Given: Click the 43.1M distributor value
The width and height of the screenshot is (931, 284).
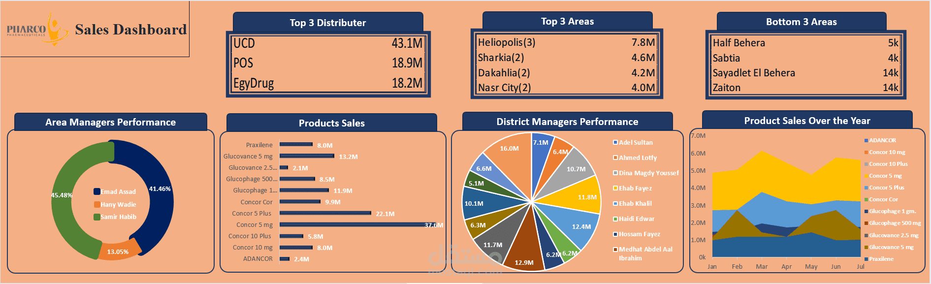Looking at the screenshot, I should point(407,43).
